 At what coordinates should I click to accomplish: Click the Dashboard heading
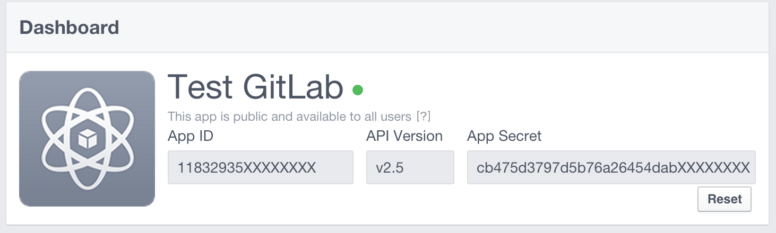pos(69,28)
